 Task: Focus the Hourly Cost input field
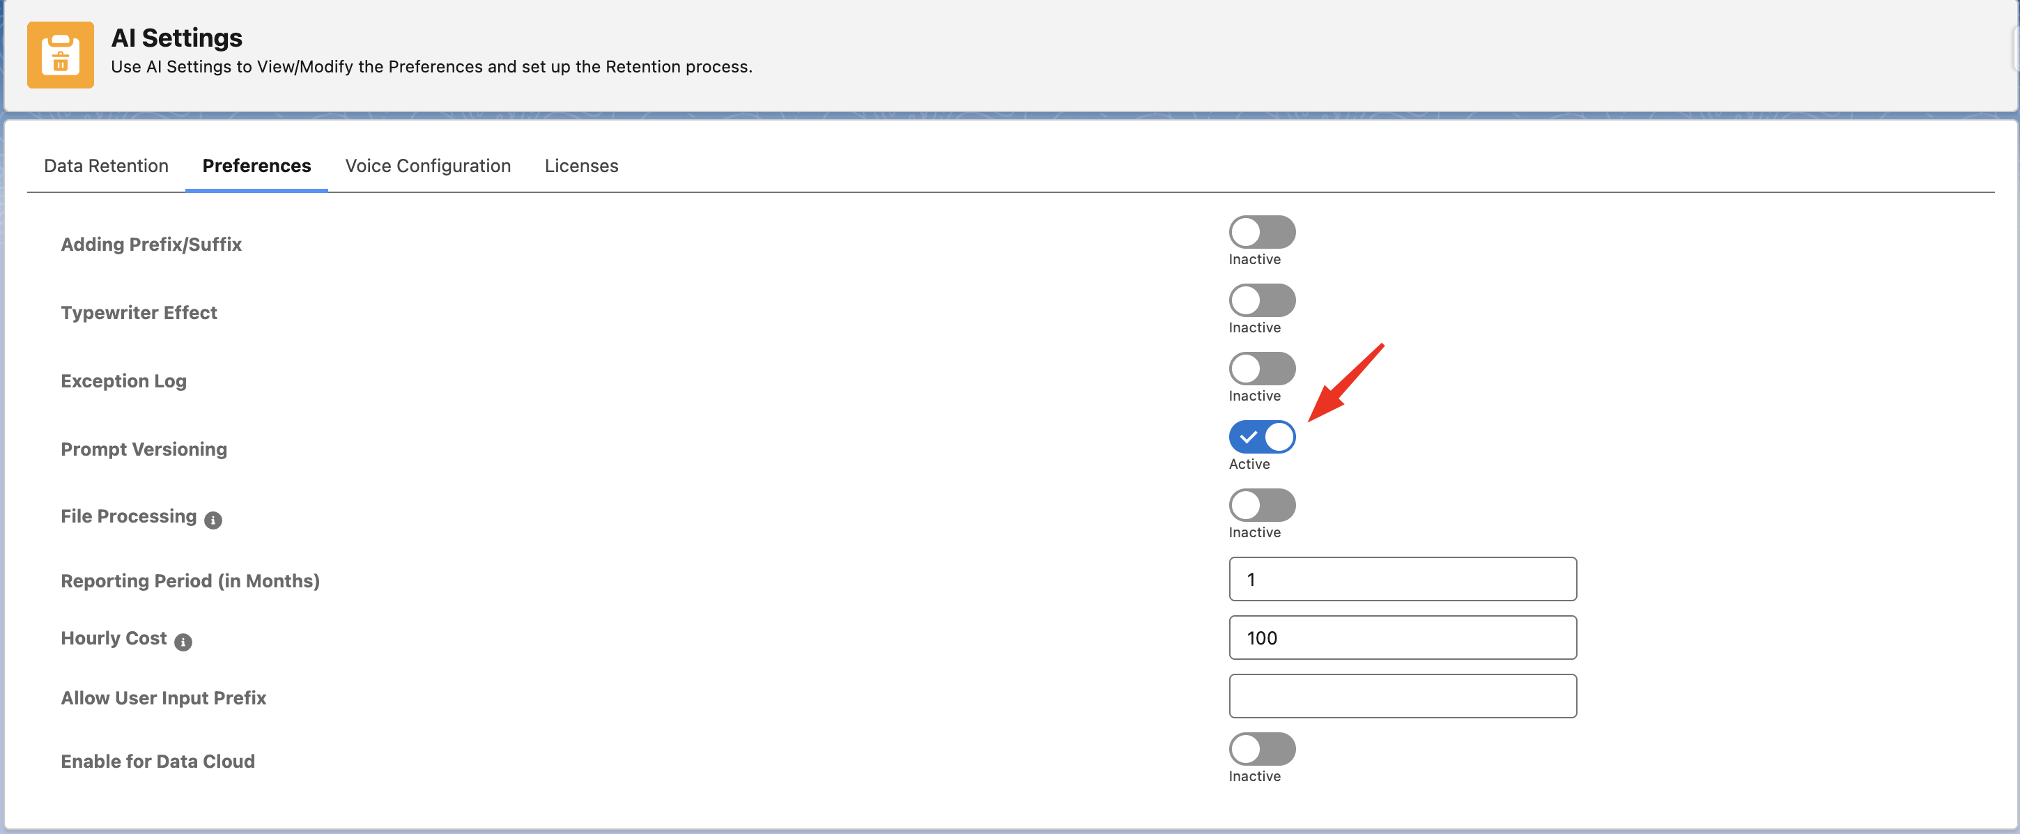tap(1402, 638)
